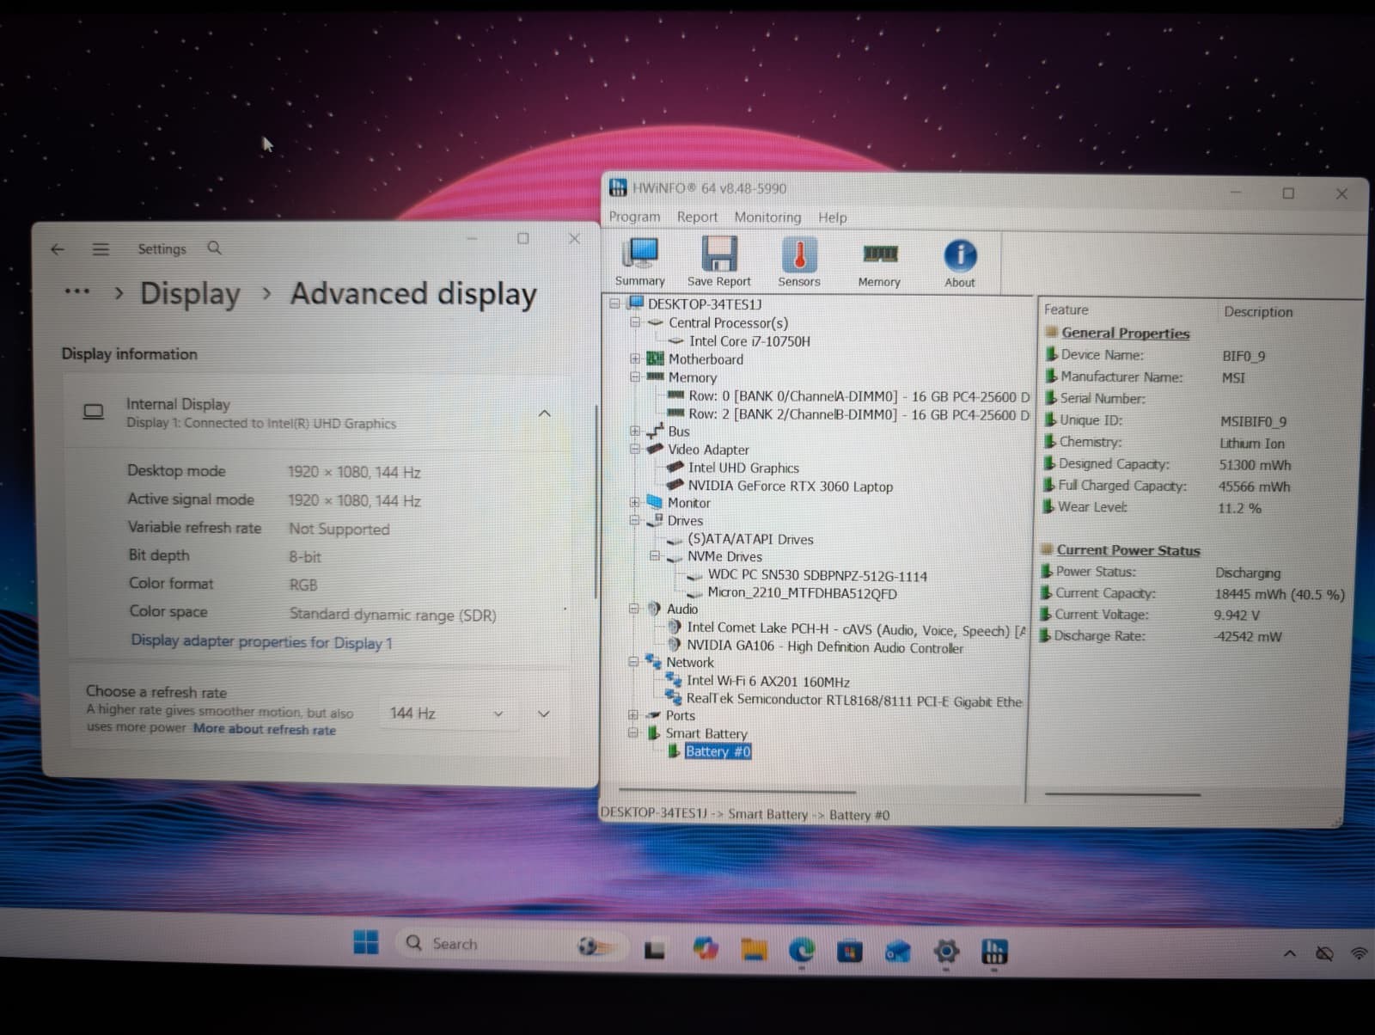This screenshot has width=1375, height=1035.
Task: Collapse the Network node
Action: tap(633, 662)
